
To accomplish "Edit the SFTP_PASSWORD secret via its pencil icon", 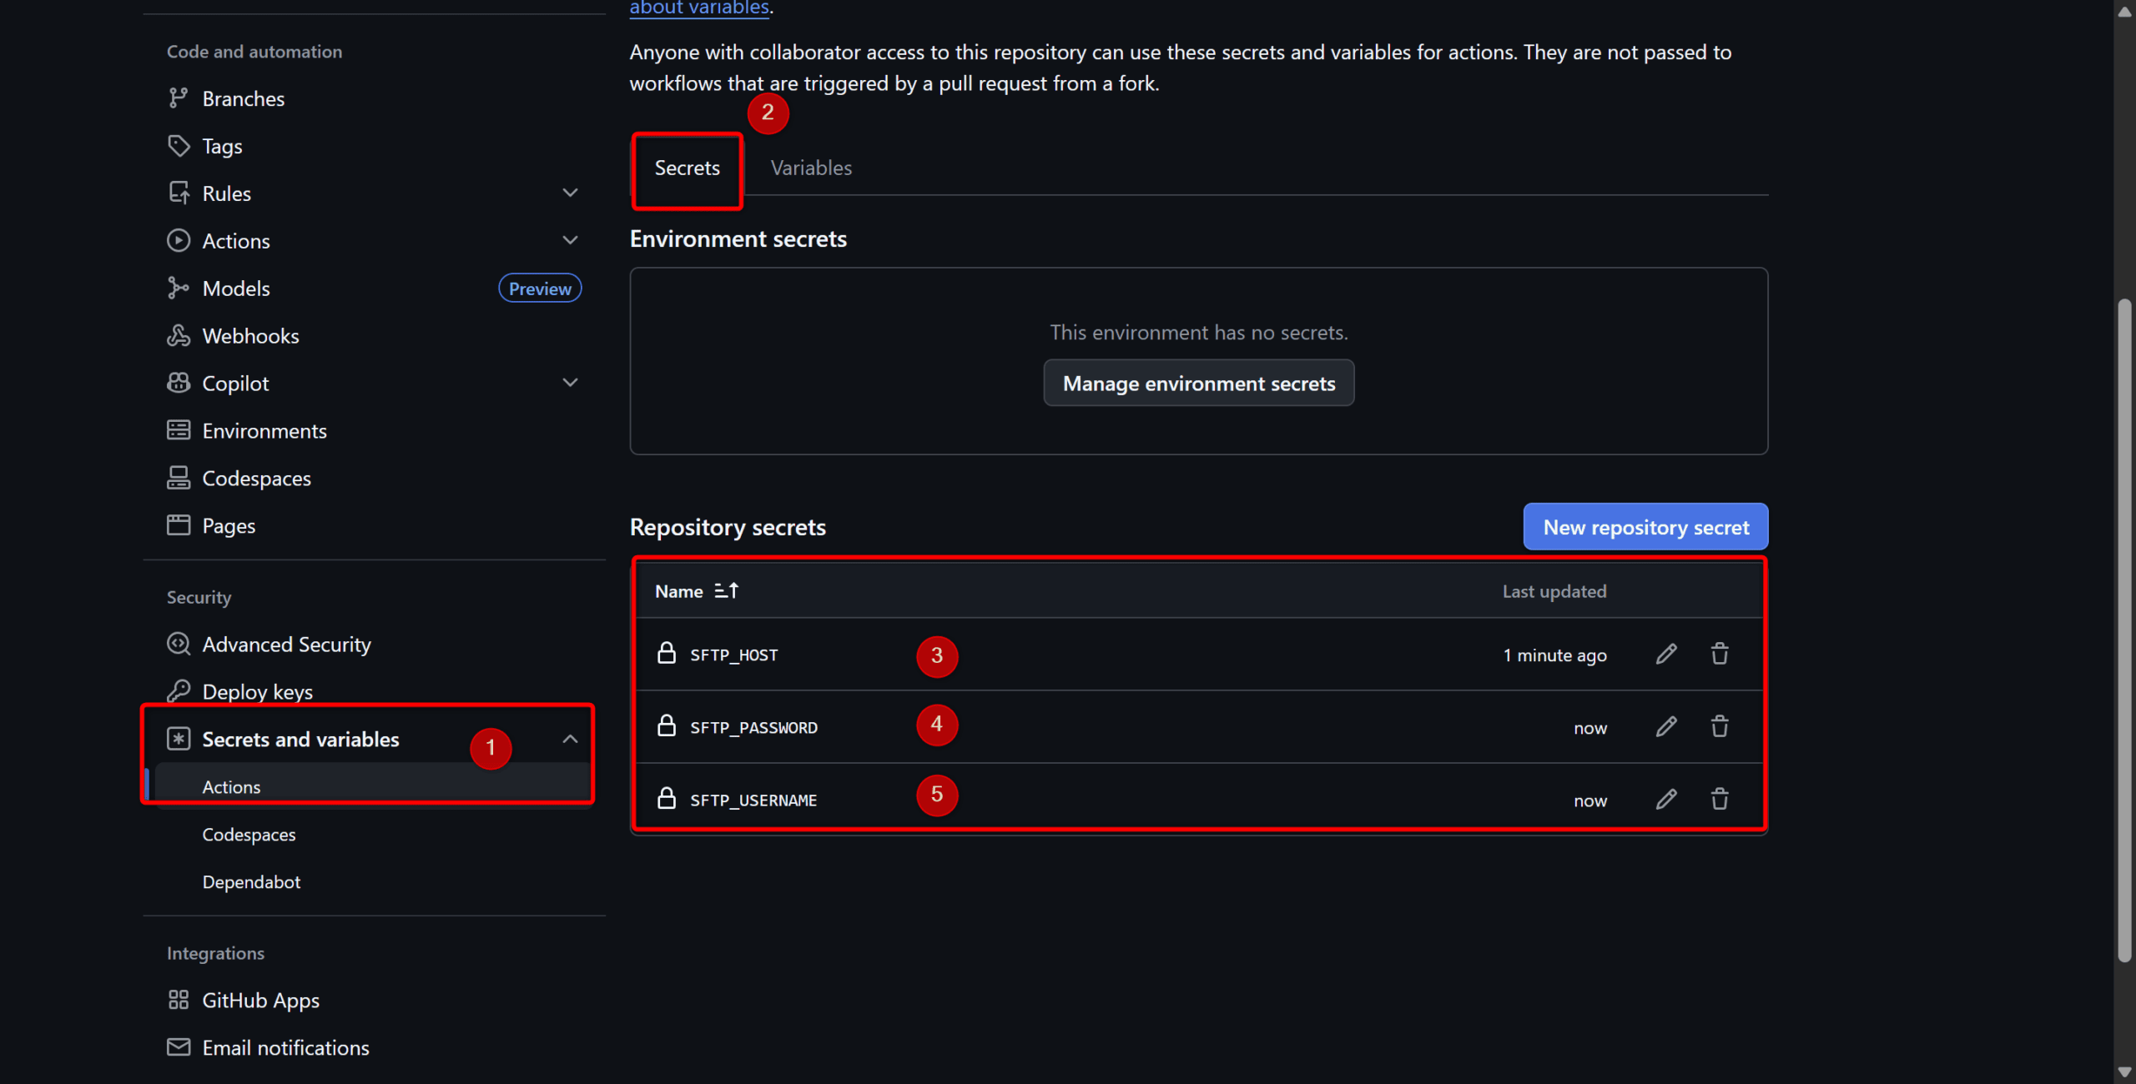I will pyautogui.click(x=1665, y=727).
